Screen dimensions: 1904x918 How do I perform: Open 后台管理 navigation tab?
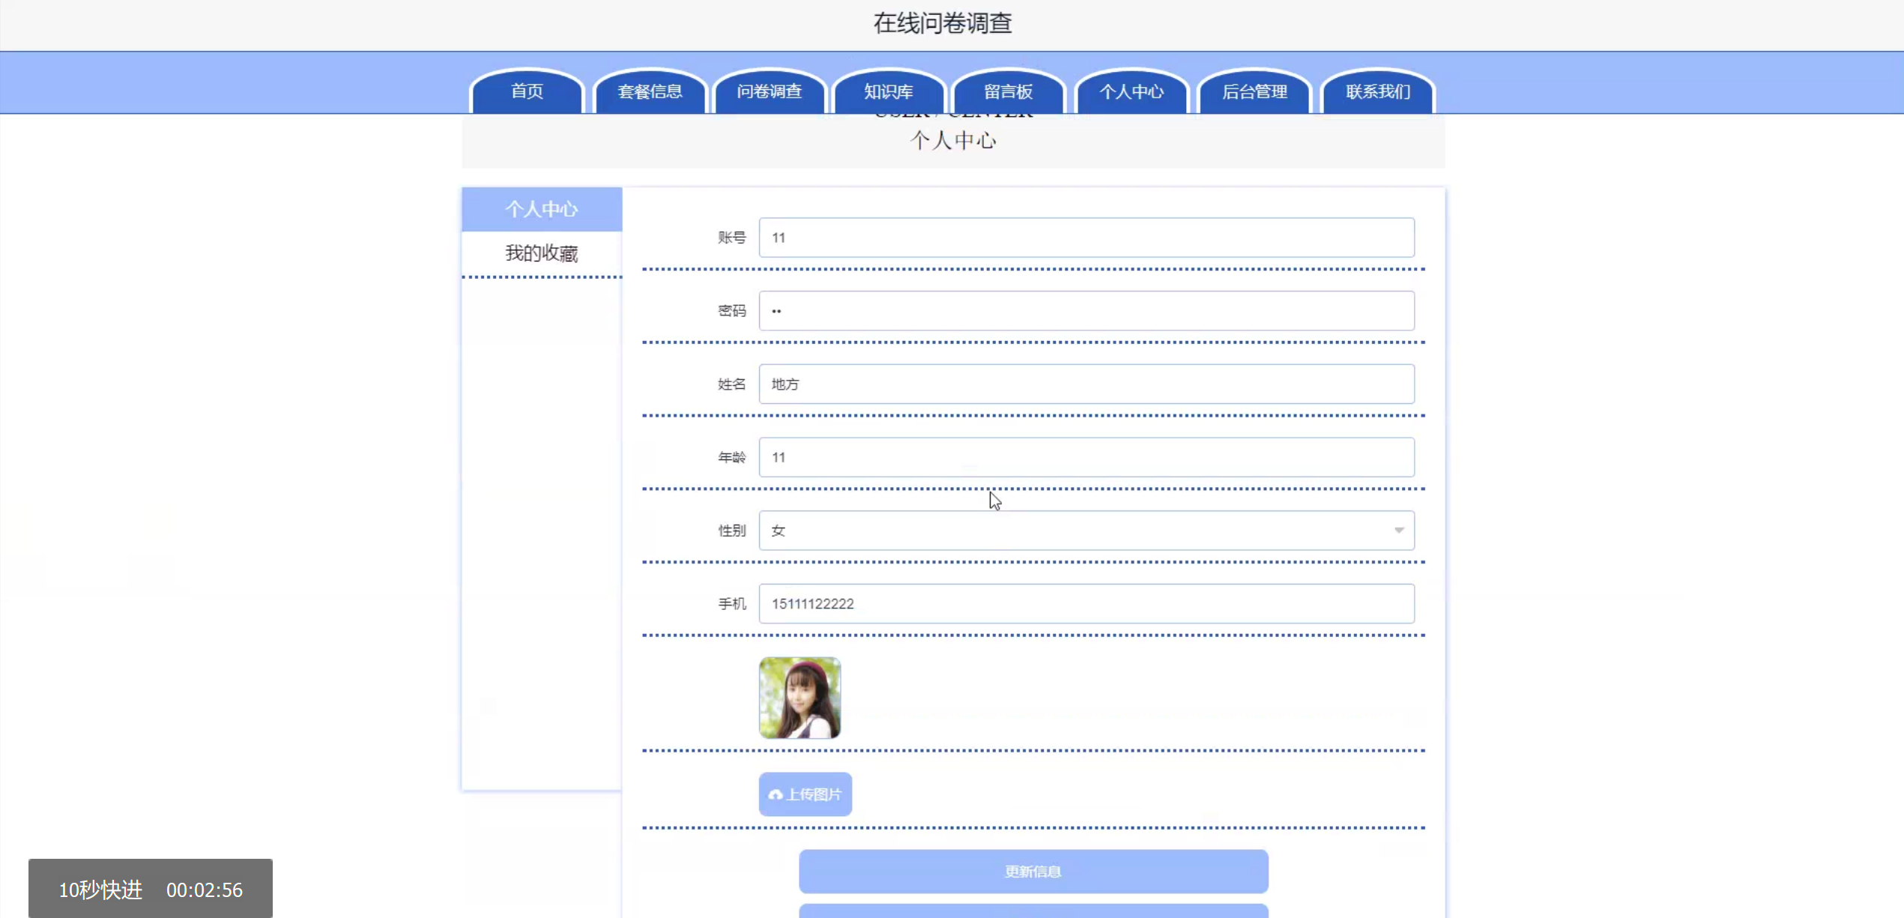(1255, 91)
